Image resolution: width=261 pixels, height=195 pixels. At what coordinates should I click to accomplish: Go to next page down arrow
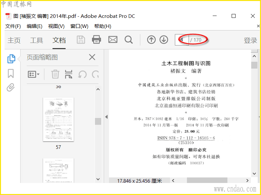(x=164, y=40)
